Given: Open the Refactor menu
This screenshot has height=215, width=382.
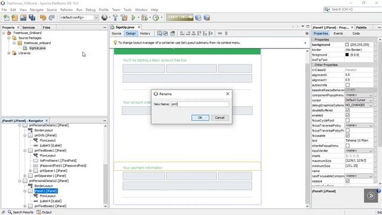Looking at the screenshot, I should click(66, 10).
